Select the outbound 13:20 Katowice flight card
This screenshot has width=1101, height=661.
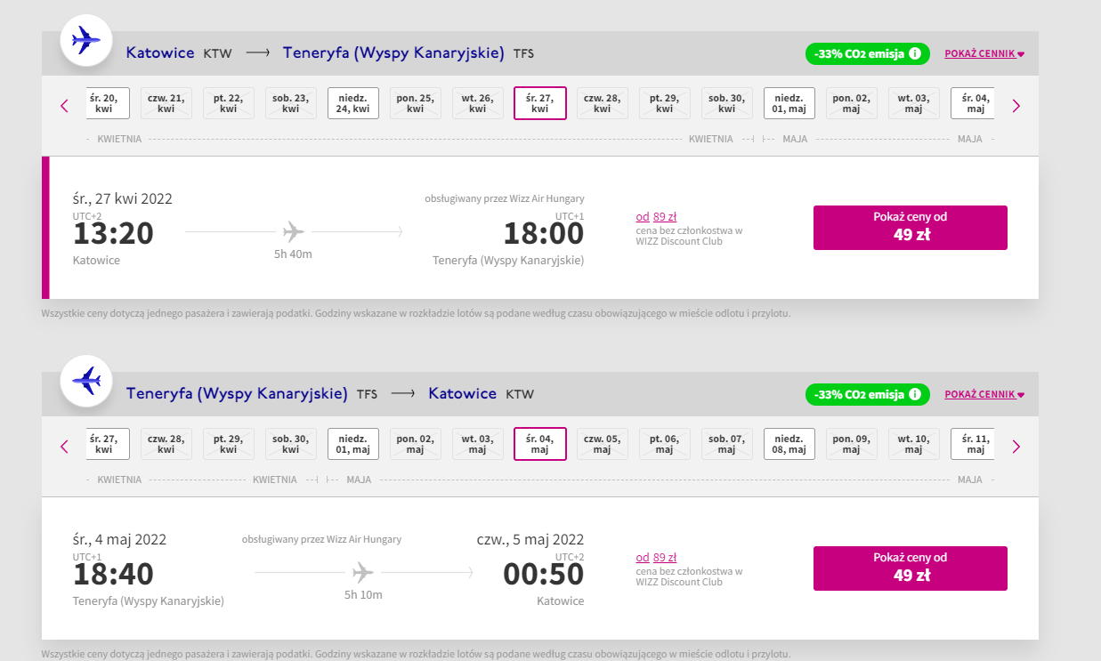coord(540,228)
